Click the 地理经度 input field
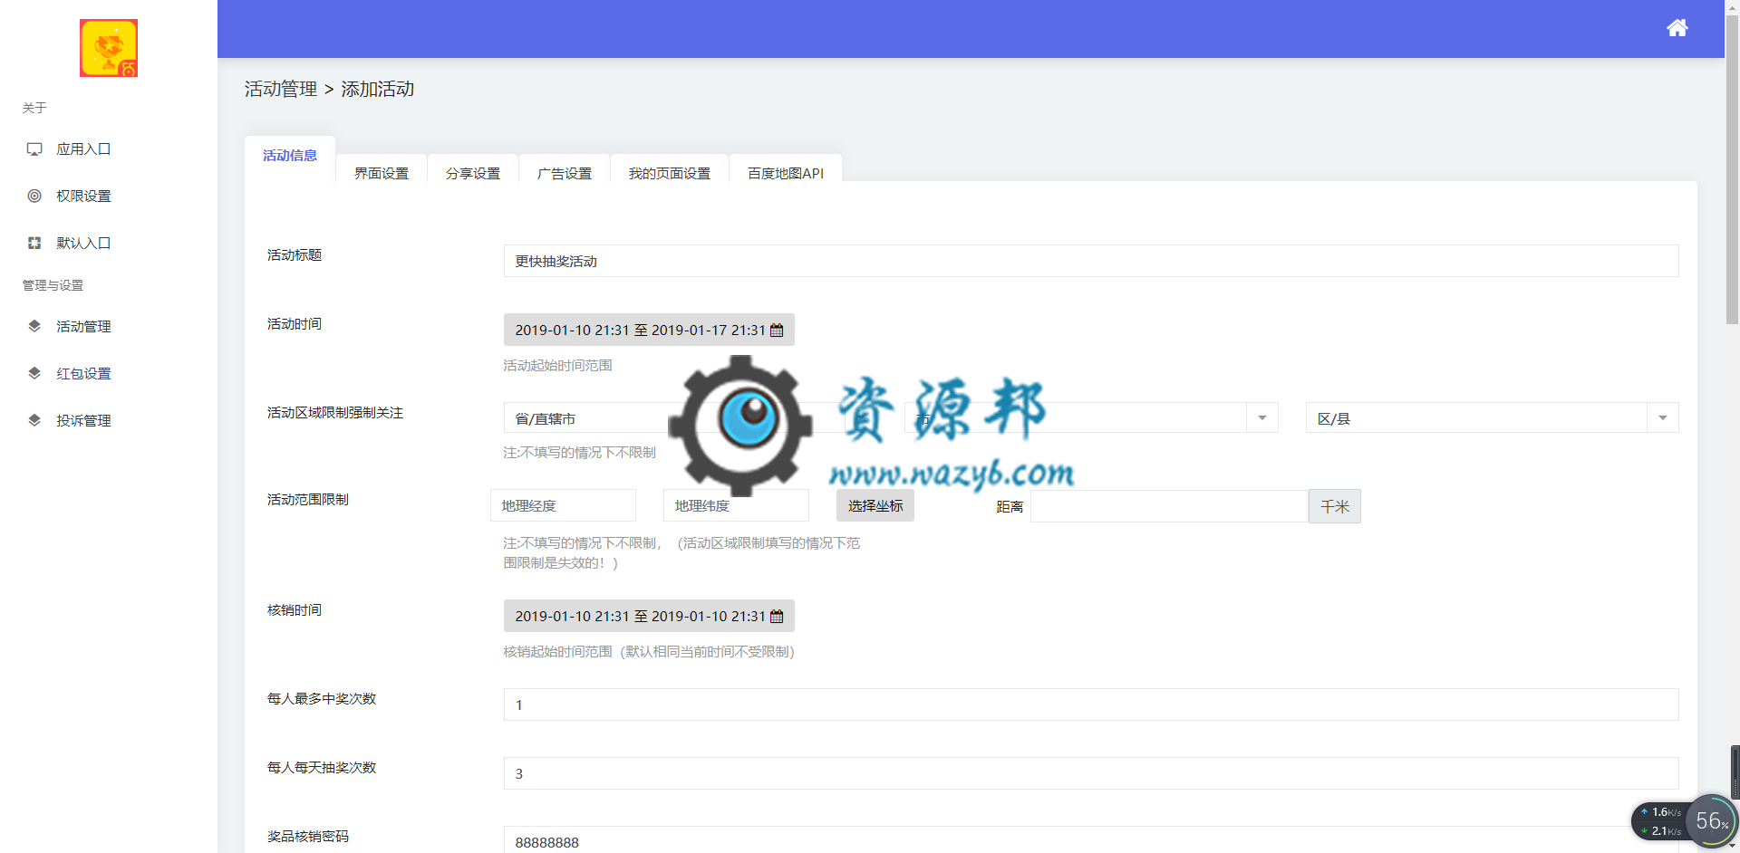Viewport: 1740px width, 853px height. pos(563,506)
